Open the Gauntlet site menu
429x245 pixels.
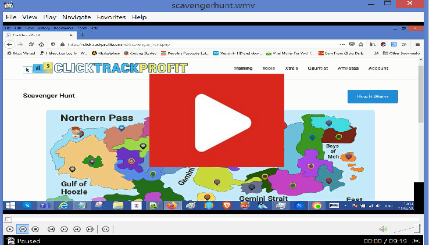tap(317, 69)
